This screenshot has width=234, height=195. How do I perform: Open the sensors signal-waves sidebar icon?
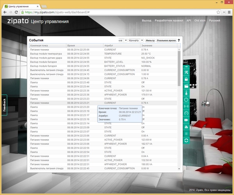click(186, 106)
